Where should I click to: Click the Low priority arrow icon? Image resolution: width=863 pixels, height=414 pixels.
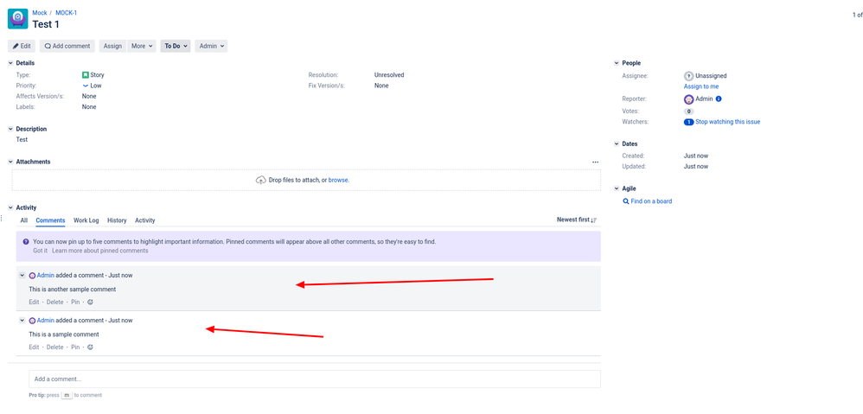[86, 86]
